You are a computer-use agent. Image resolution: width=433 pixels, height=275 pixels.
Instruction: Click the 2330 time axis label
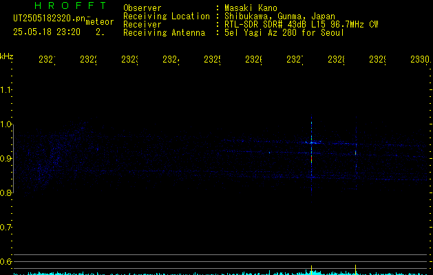[x=420, y=59]
